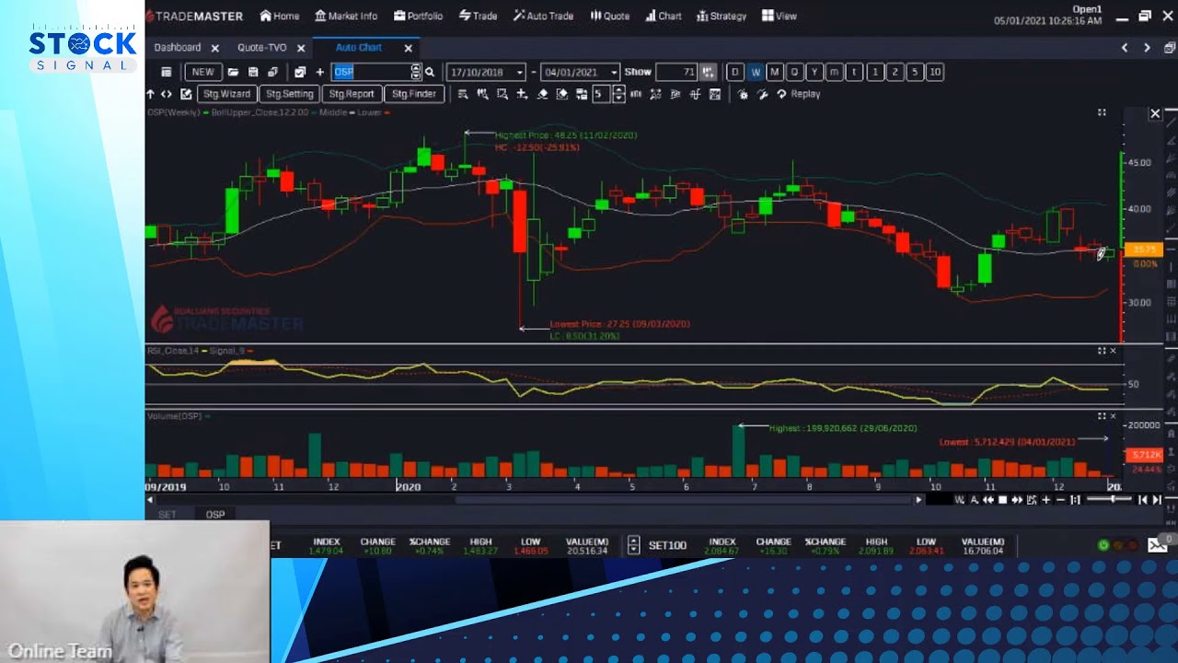This screenshot has width=1178, height=663.
Task: Click the save chart floppy icon
Action: 253,72
